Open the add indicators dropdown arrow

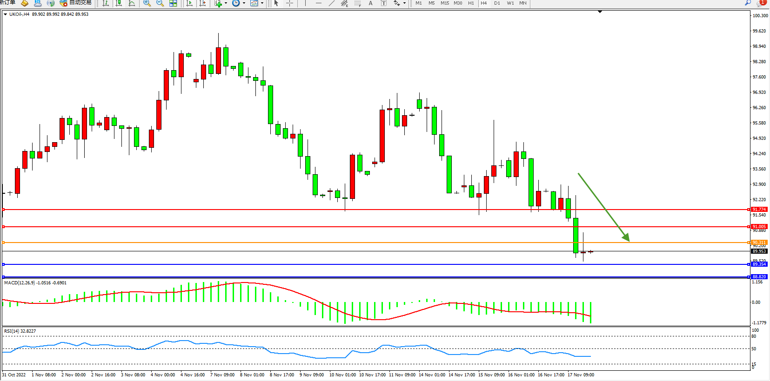tap(226, 3)
